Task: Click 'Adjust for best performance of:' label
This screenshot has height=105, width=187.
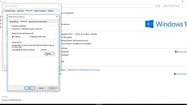Action: [23, 33]
